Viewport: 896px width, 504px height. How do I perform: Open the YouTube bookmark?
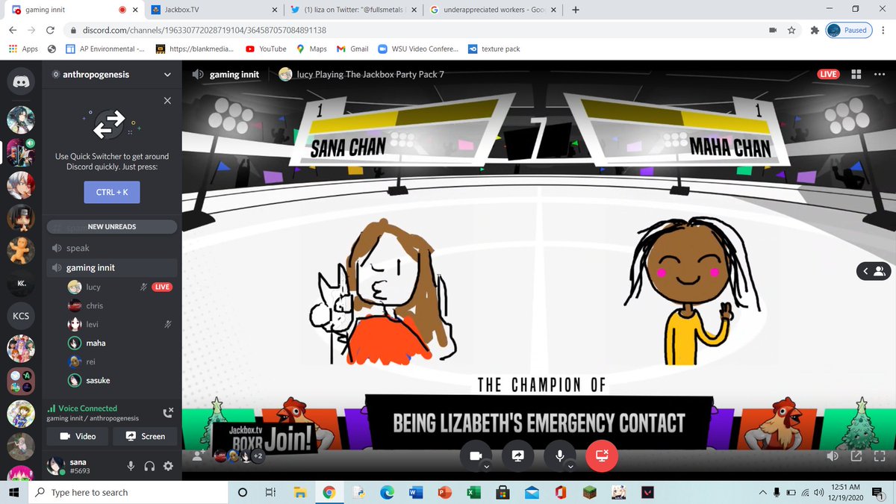266,49
